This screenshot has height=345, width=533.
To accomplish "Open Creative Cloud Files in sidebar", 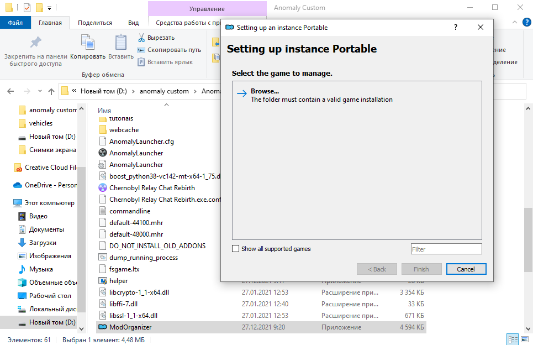I will 45,168.
